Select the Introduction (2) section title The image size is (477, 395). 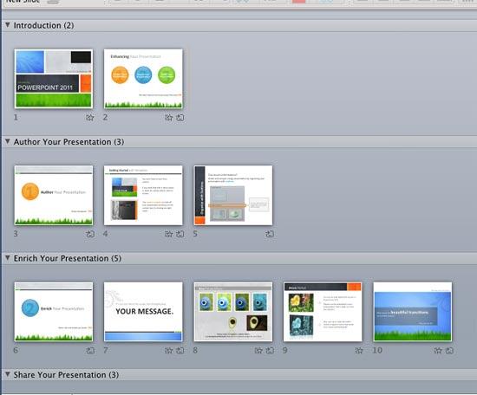[44, 25]
